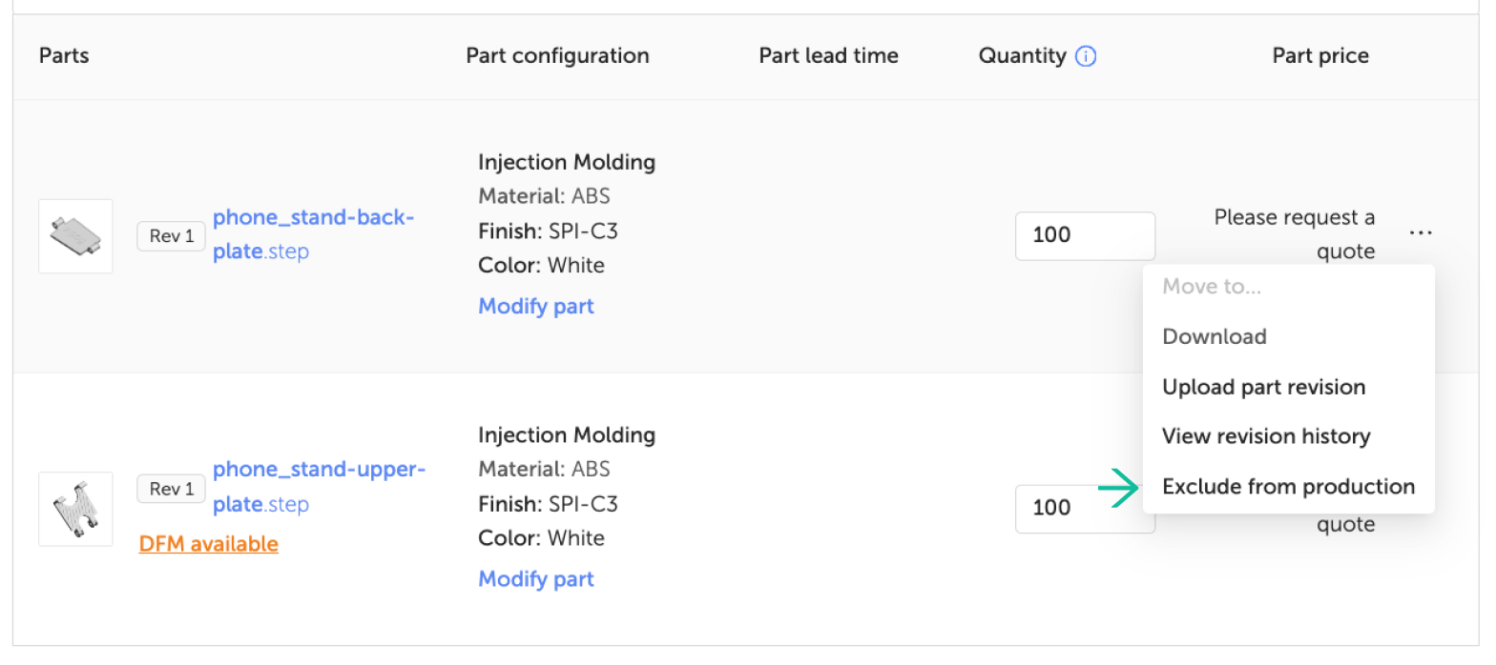The image size is (1496, 665).
Task: Click Modify part for the back-plate
Action: point(535,306)
